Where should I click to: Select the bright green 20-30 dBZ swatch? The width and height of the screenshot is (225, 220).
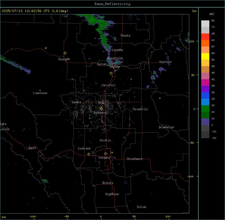(x=205, y=109)
